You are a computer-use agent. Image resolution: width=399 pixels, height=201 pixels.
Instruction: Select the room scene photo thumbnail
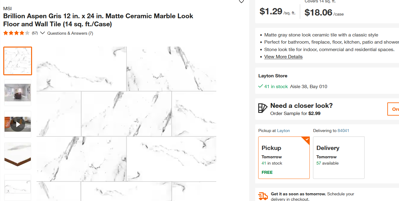[17, 93]
